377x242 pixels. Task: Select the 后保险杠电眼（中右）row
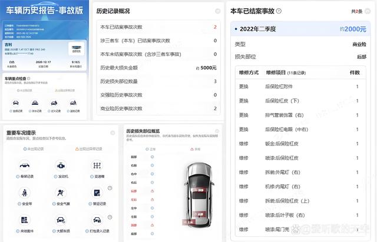(x=300, y=130)
